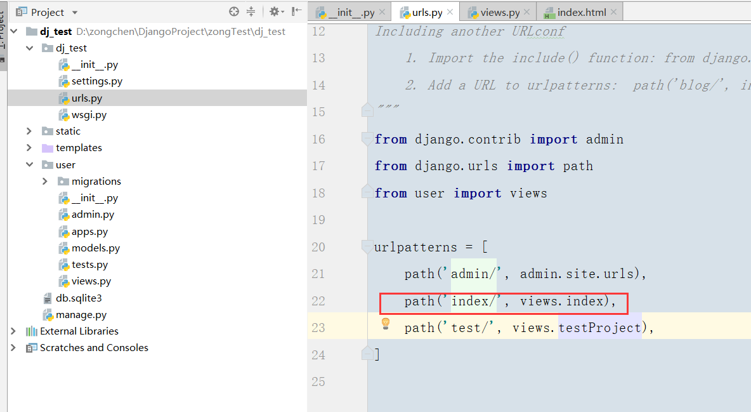Click the Project panel title label
Image resolution: width=751 pixels, height=412 pixels.
click(x=48, y=13)
